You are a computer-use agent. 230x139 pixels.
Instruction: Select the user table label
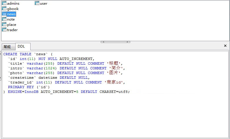coord(43,4)
